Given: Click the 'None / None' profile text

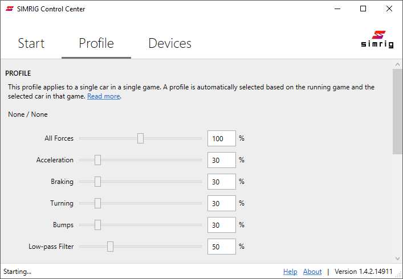Looking at the screenshot, I should tap(28, 114).
